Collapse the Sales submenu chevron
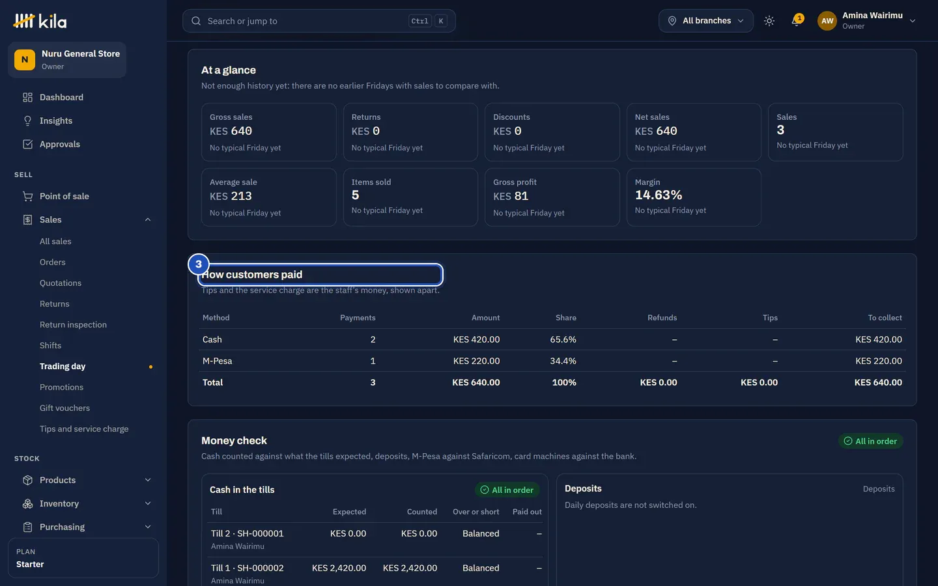The height and width of the screenshot is (586, 938). pos(148,220)
